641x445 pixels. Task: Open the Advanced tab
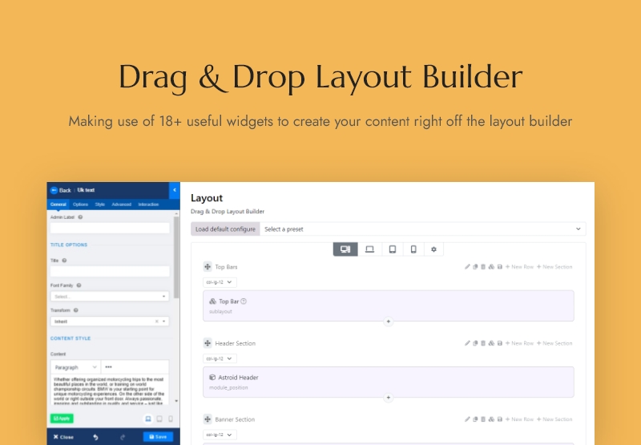point(121,204)
